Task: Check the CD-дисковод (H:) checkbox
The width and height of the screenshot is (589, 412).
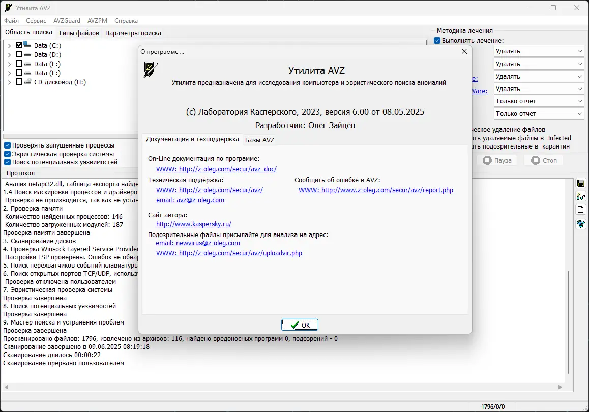Action: pyautogui.click(x=19, y=82)
